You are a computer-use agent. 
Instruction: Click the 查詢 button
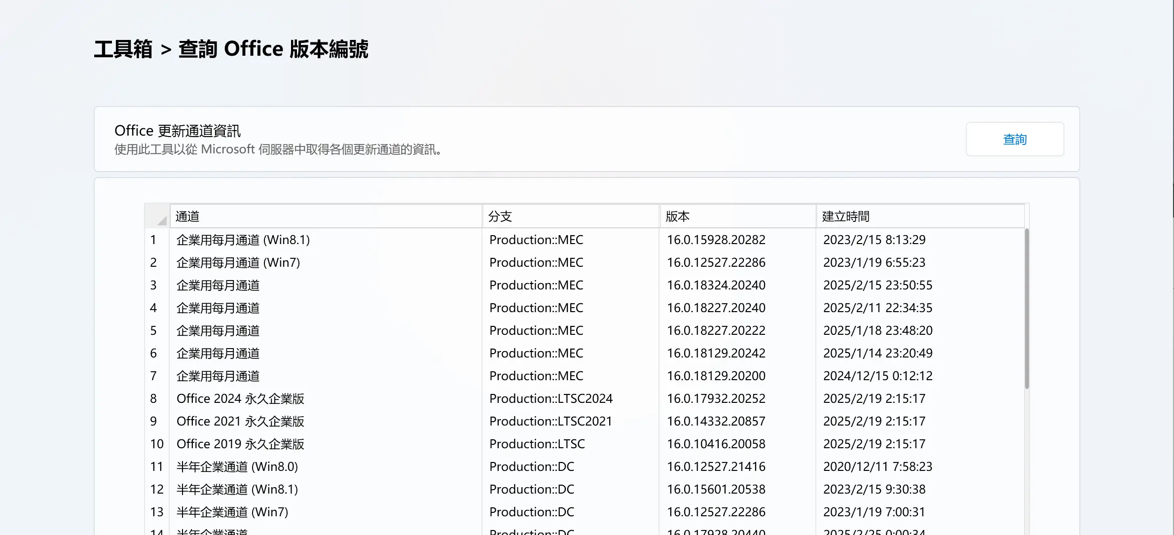pyautogui.click(x=1015, y=140)
